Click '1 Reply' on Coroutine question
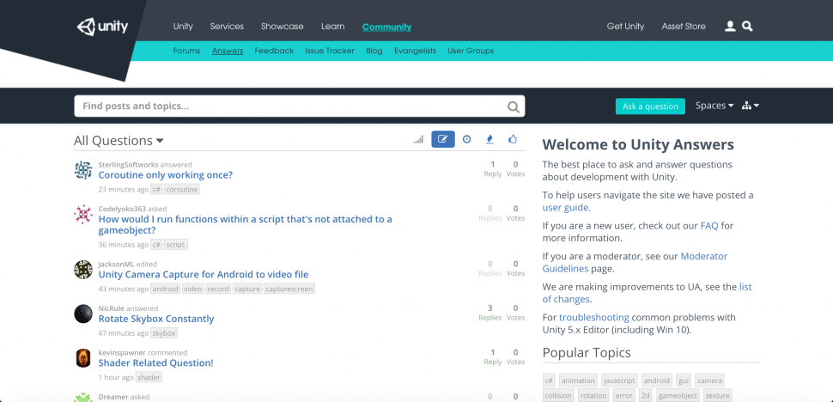The width and height of the screenshot is (833, 402). point(493,169)
